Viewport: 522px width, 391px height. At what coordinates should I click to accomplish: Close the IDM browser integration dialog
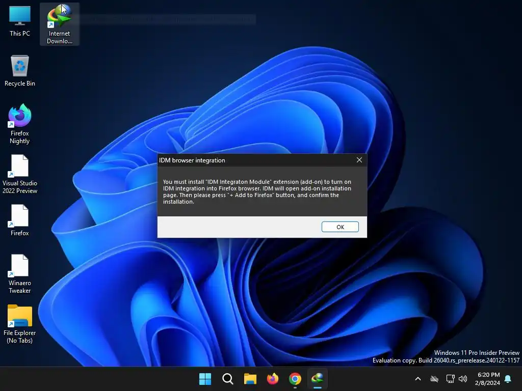coord(359,160)
